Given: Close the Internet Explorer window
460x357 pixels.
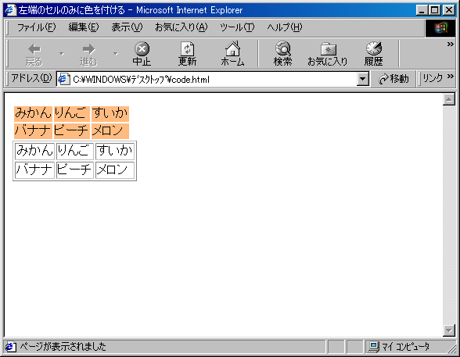Looking at the screenshot, I should coord(448,10).
